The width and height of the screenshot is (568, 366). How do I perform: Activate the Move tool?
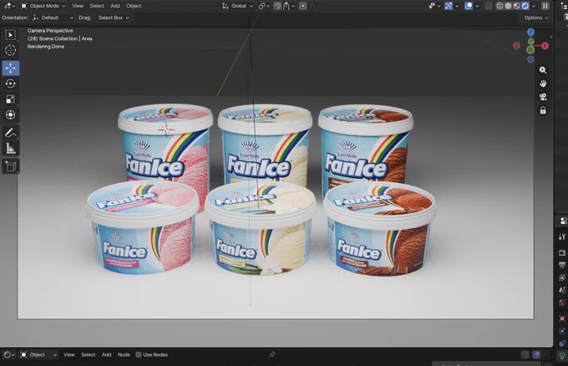click(11, 69)
